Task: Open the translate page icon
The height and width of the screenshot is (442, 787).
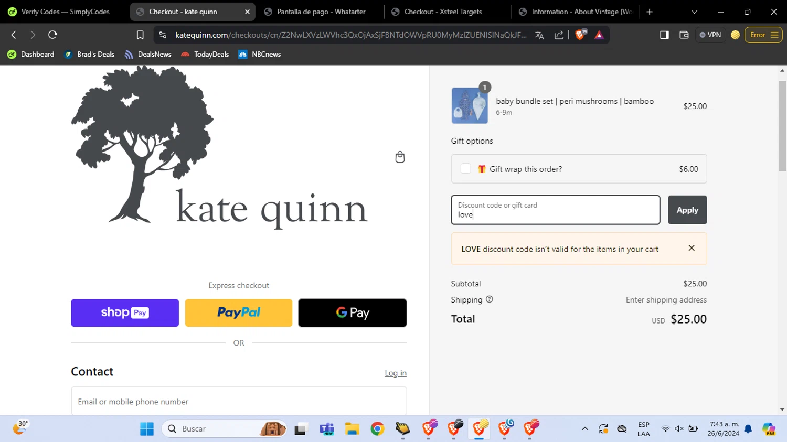Action: tap(539, 35)
